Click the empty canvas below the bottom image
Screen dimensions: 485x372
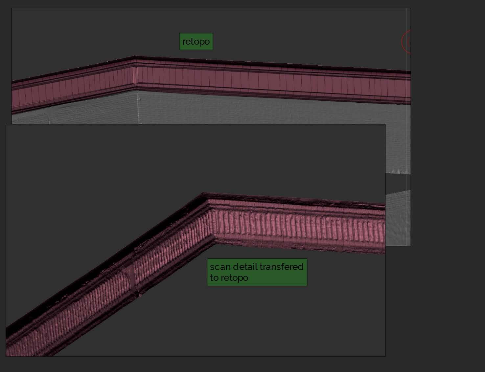click(197, 364)
